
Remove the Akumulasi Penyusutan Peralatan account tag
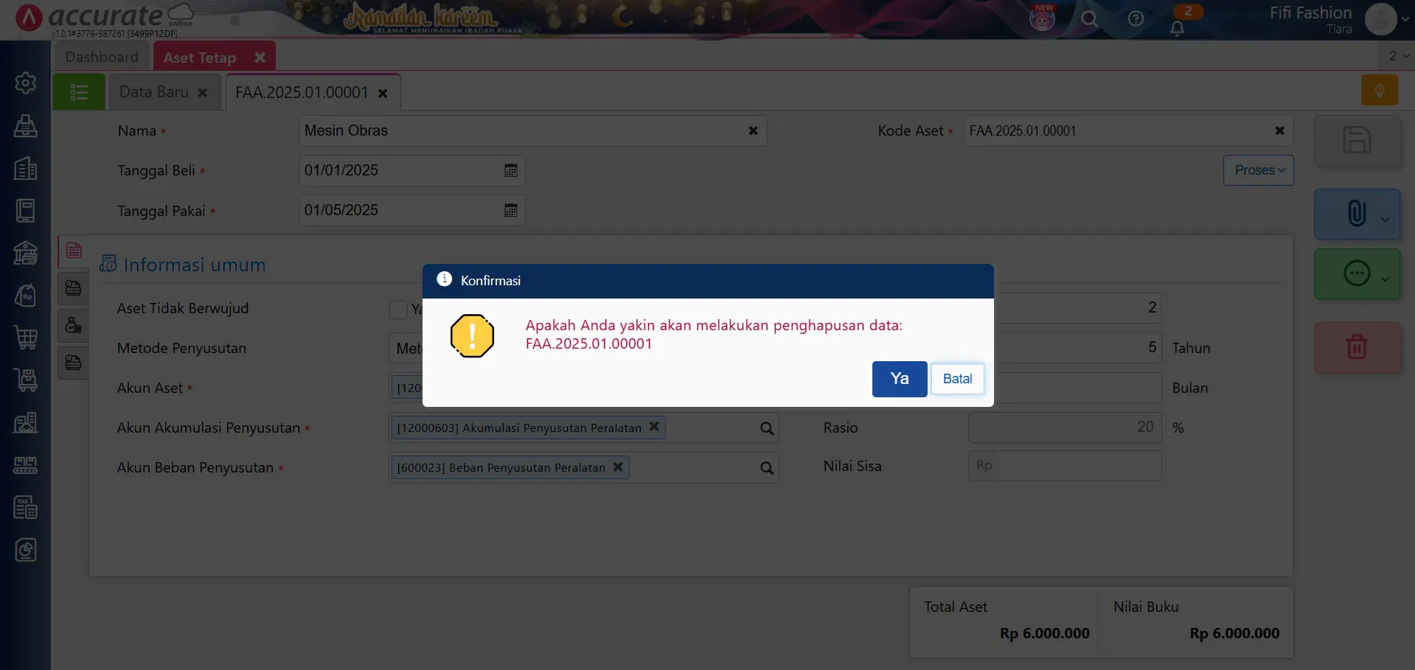pyautogui.click(x=654, y=427)
